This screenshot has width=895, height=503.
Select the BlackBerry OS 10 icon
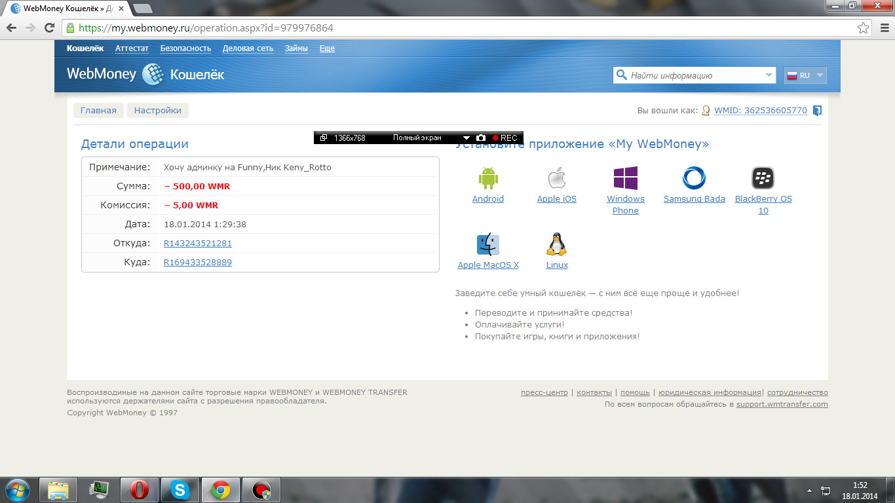pyautogui.click(x=763, y=177)
